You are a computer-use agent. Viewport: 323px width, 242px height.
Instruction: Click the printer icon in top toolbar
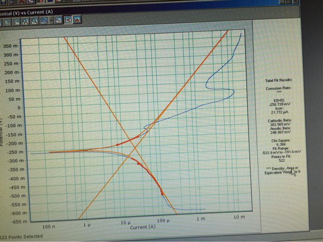(x=12, y=2)
